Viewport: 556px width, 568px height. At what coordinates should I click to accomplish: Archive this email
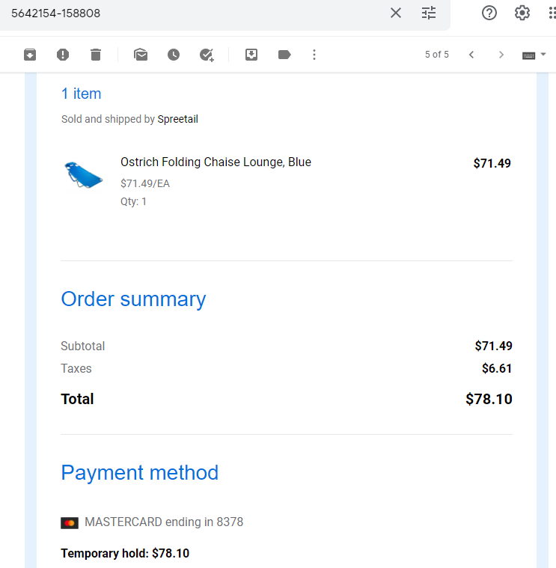[x=30, y=55]
